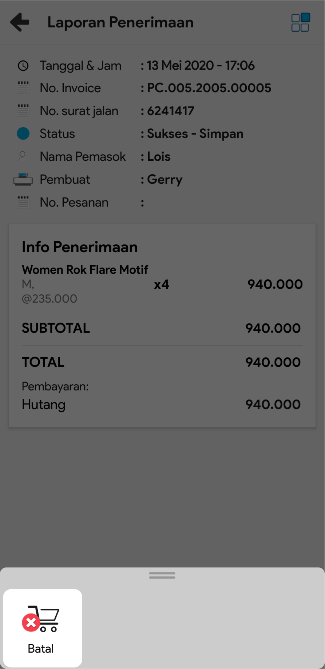Viewport: 325px width, 669px height.
Task: Tap the printer icon beside Pembuat
Action: (x=23, y=179)
